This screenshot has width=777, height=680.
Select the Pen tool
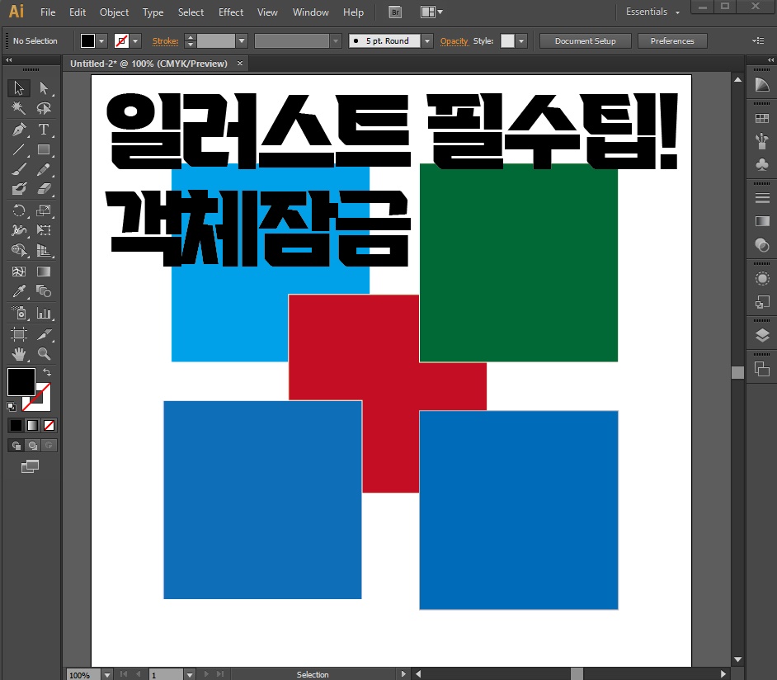19,130
